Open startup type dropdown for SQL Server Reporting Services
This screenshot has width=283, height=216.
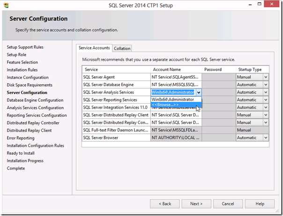coord(266,100)
